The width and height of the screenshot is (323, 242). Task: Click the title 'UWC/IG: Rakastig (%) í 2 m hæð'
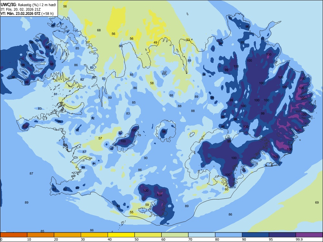pos(28,5)
